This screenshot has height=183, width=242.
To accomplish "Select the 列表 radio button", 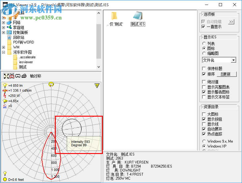I will coord(204,44).
